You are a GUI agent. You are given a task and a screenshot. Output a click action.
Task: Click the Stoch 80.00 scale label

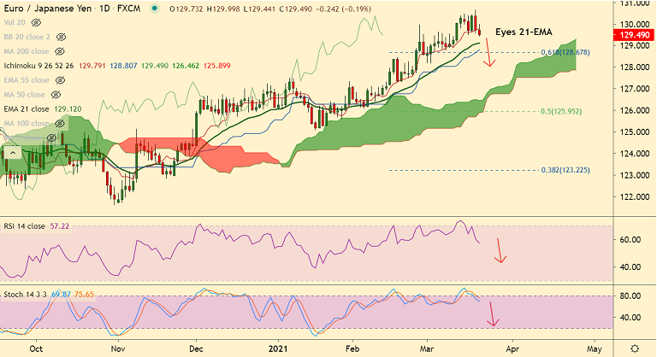click(630, 296)
